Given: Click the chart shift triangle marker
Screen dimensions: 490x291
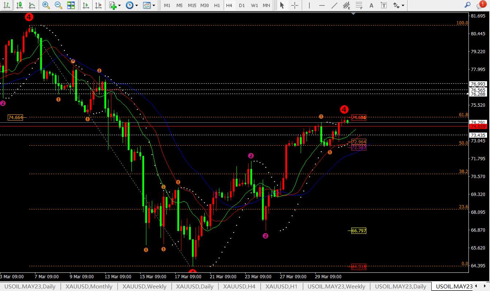Looking at the screenshot, I should 353,14.
